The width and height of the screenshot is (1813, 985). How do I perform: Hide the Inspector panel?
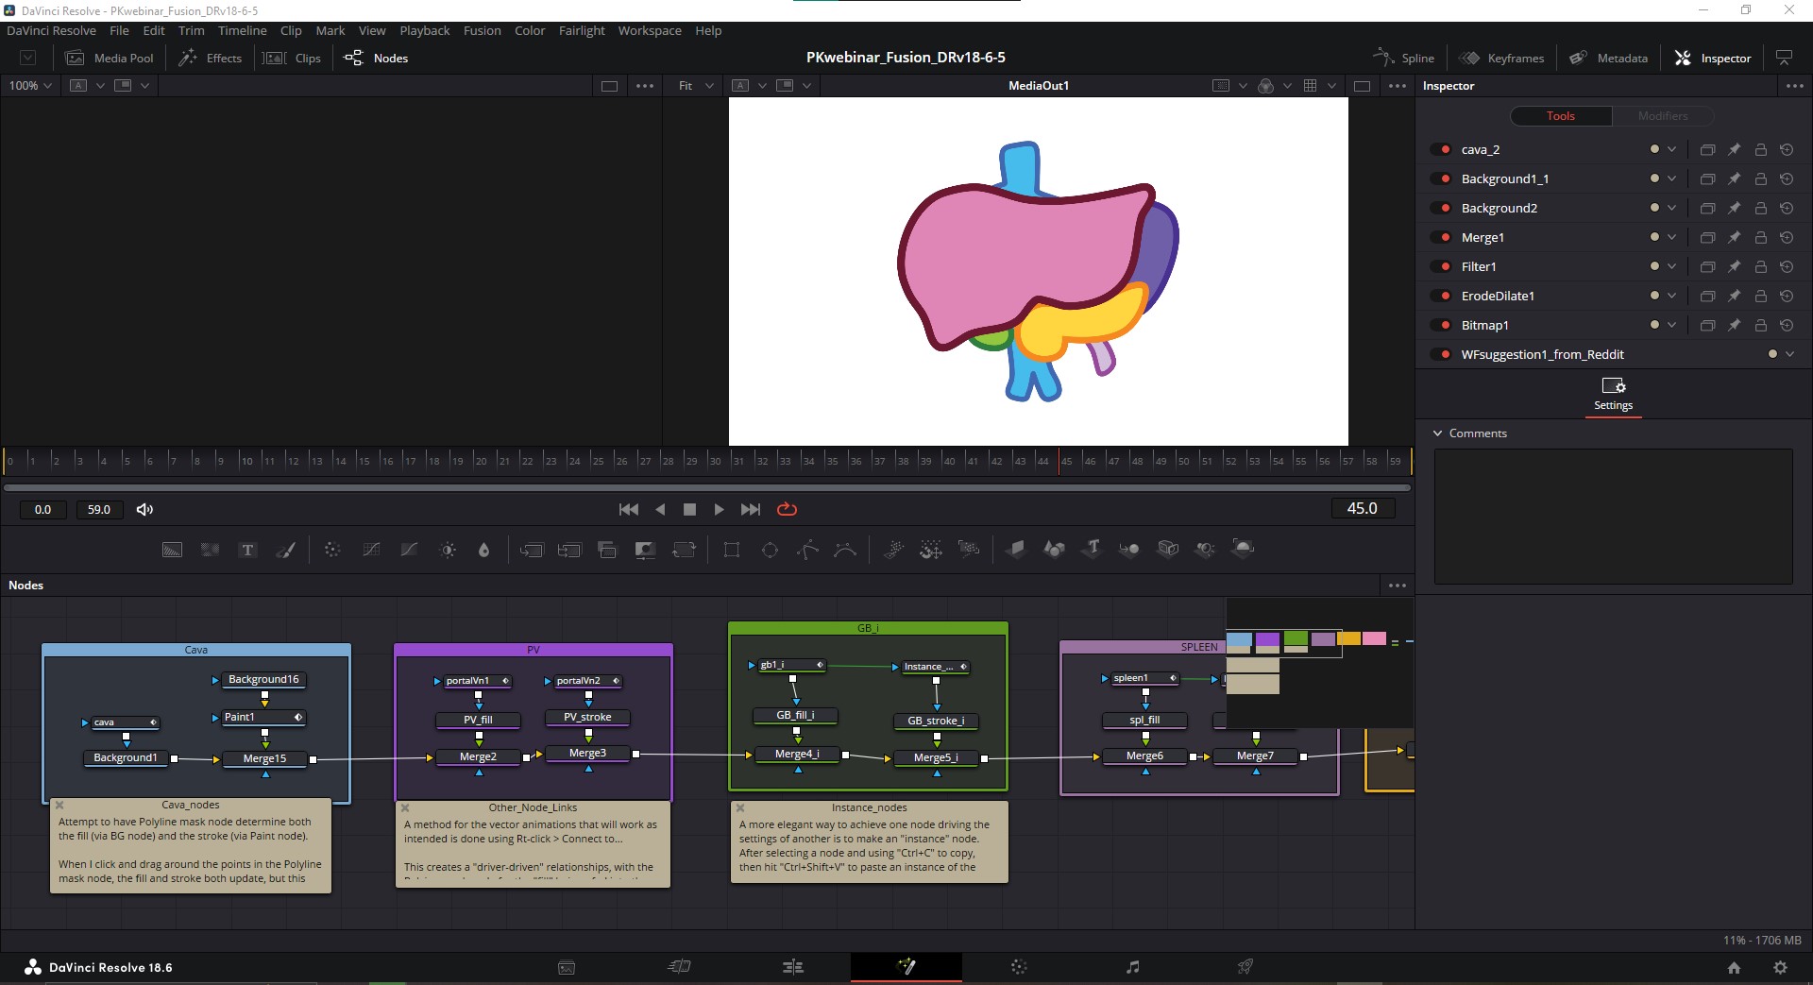(1713, 58)
